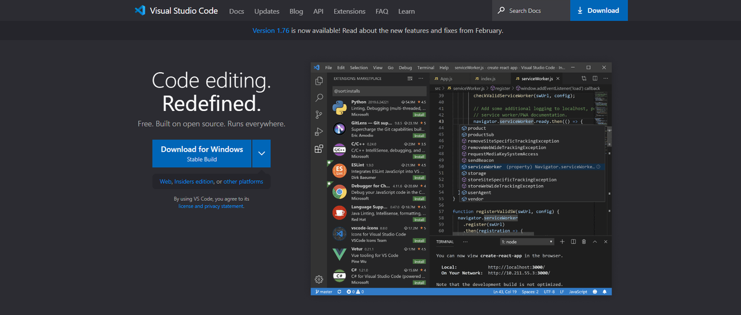Open the Blog nav item
The height and width of the screenshot is (315, 741).
[296, 11]
